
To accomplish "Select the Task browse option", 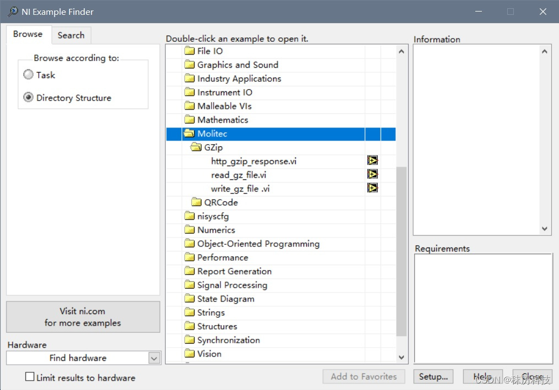I will [28, 75].
